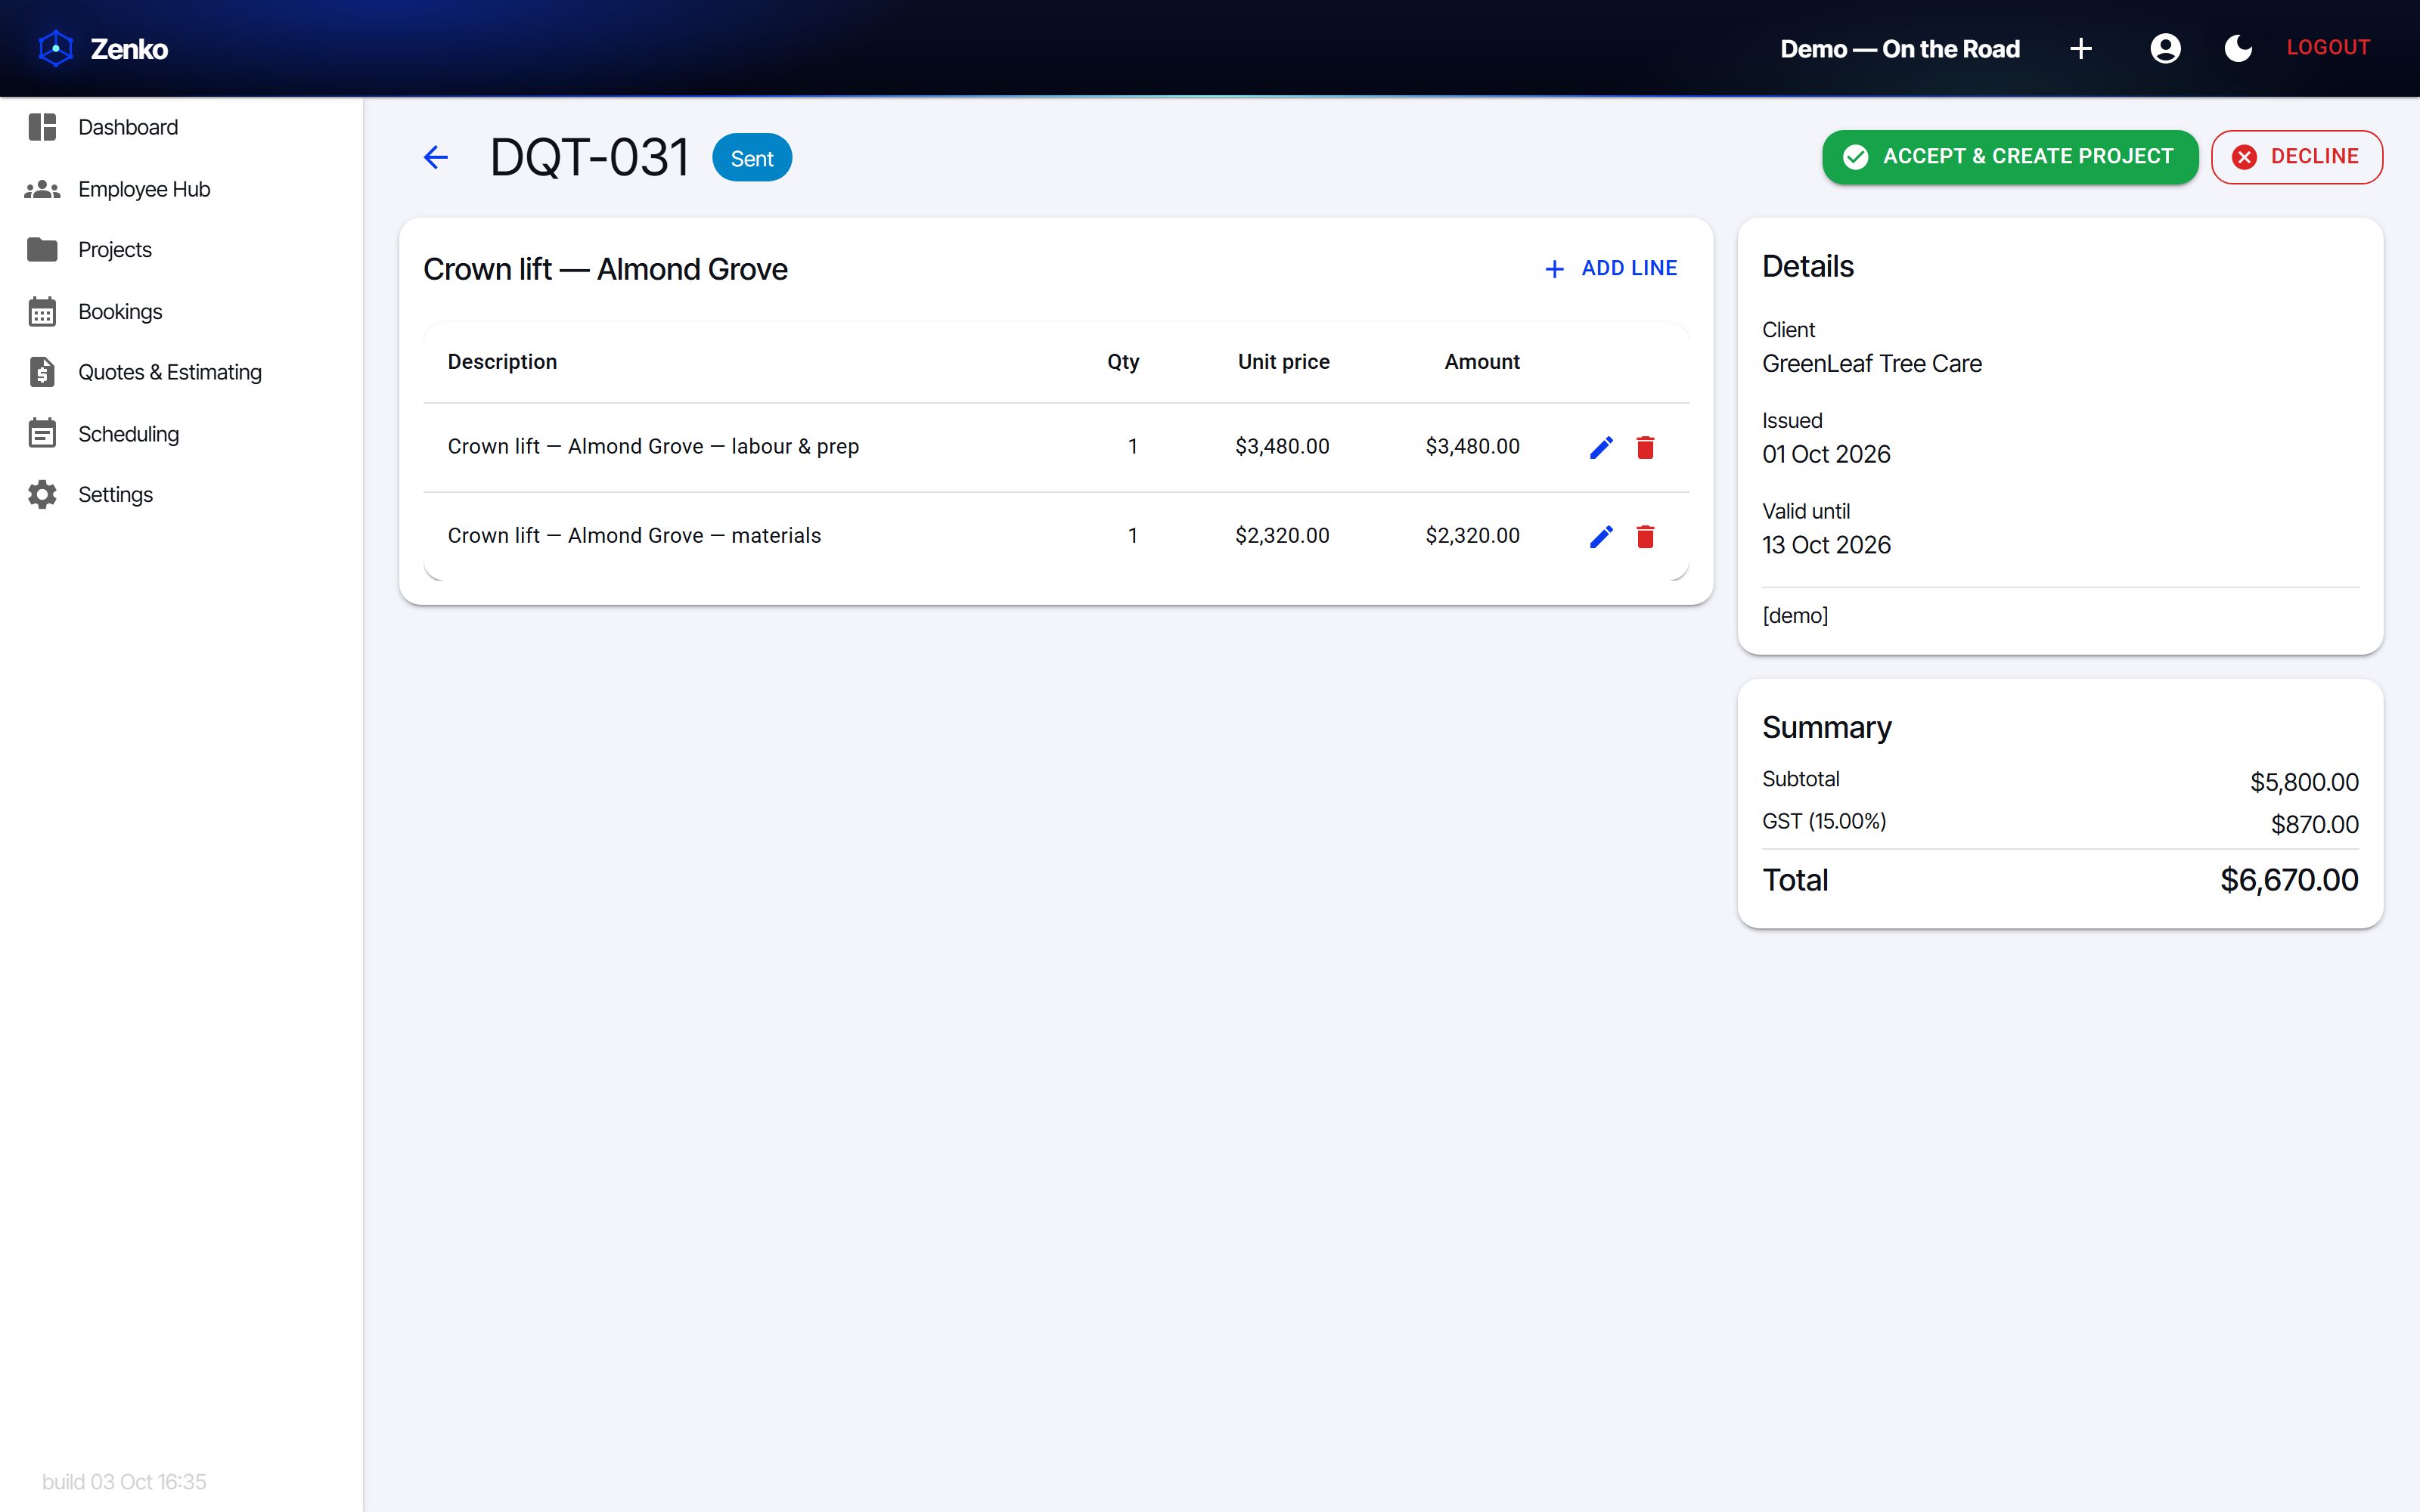Click the Dashboard sidebar icon
The width and height of the screenshot is (2420, 1512).
(42, 127)
